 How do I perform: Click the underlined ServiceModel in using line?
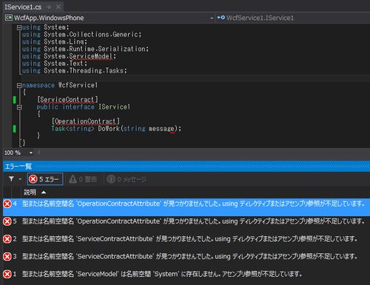click(x=90, y=56)
